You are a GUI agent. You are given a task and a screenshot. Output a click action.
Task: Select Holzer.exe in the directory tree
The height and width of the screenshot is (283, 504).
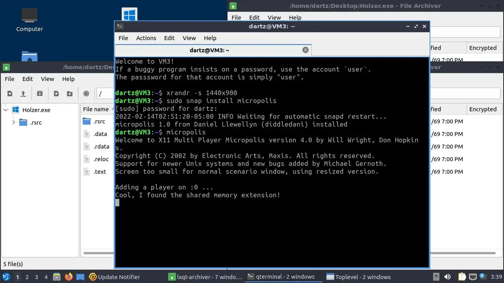pos(36,110)
